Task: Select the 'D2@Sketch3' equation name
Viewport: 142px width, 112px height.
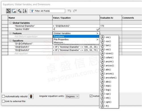Action: coord(22,50)
